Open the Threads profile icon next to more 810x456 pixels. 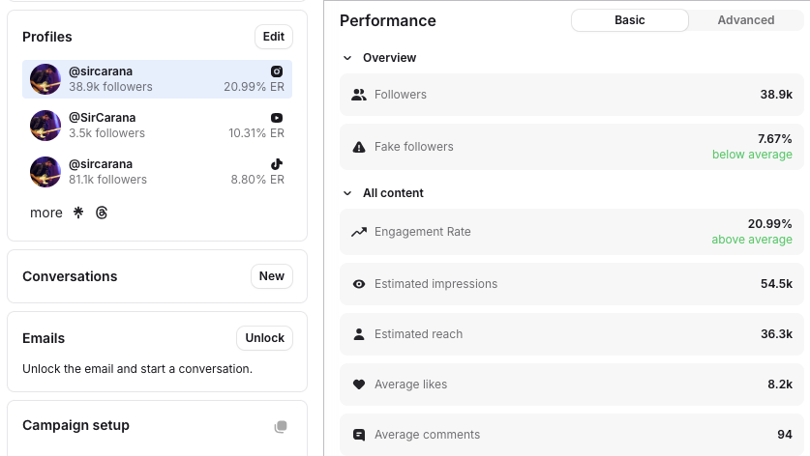point(102,213)
